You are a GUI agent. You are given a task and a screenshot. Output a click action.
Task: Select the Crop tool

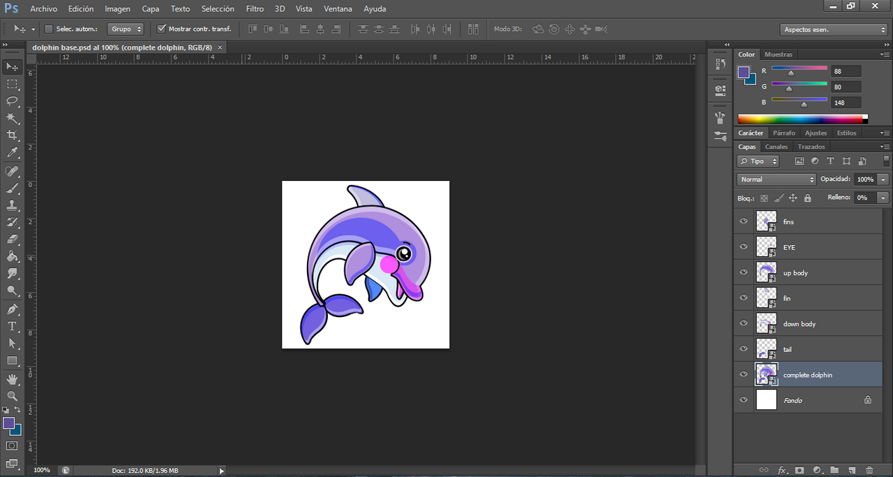12,135
